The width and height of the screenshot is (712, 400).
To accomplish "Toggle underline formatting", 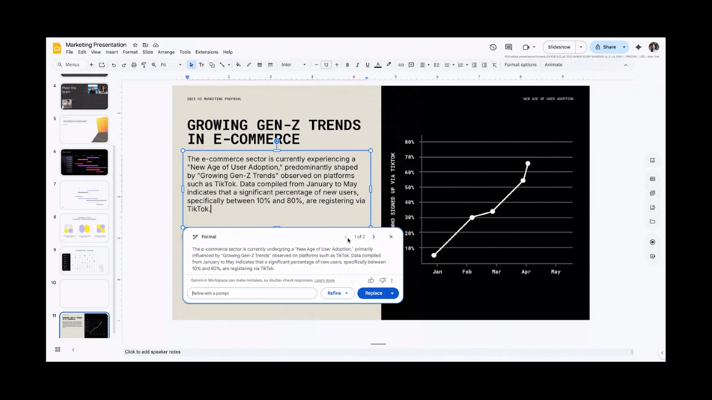I will pos(368,65).
